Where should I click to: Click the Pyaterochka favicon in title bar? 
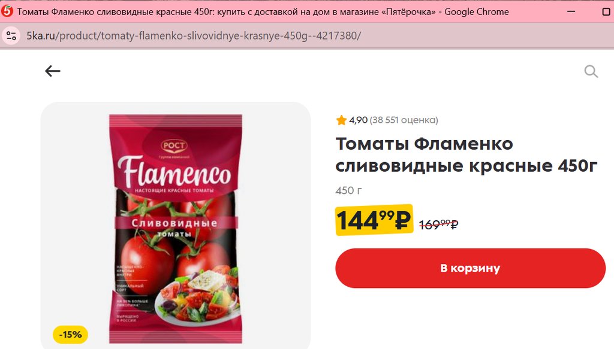(7, 12)
